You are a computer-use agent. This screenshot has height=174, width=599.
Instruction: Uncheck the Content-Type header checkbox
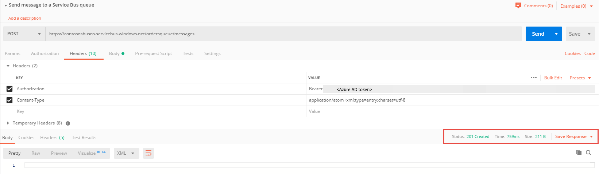click(9, 100)
